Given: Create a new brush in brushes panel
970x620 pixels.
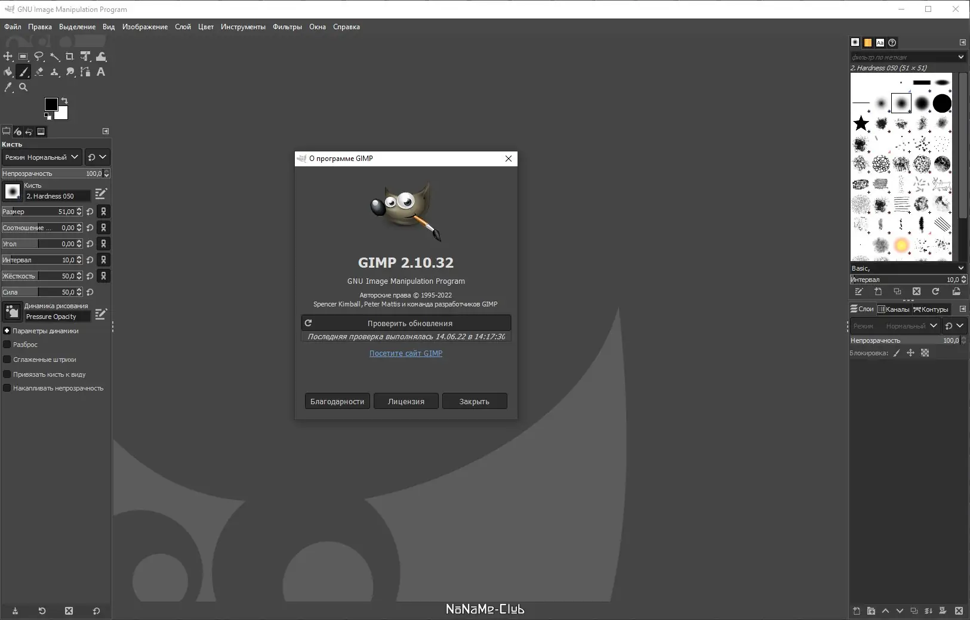Looking at the screenshot, I should click(878, 292).
